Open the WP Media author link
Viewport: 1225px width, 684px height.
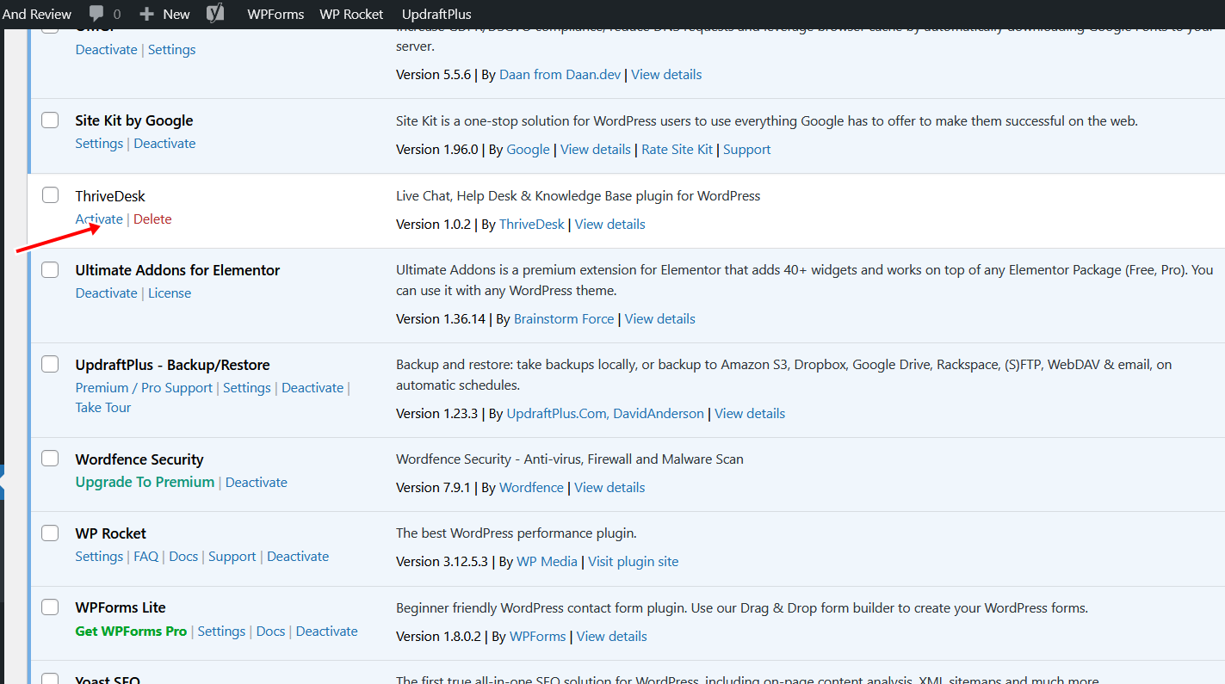point(547,562)
